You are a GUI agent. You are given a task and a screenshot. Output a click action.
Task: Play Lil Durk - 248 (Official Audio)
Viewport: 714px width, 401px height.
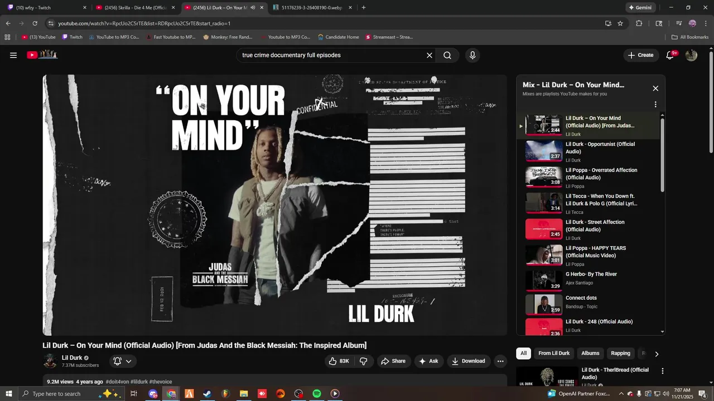coord(589,326)
